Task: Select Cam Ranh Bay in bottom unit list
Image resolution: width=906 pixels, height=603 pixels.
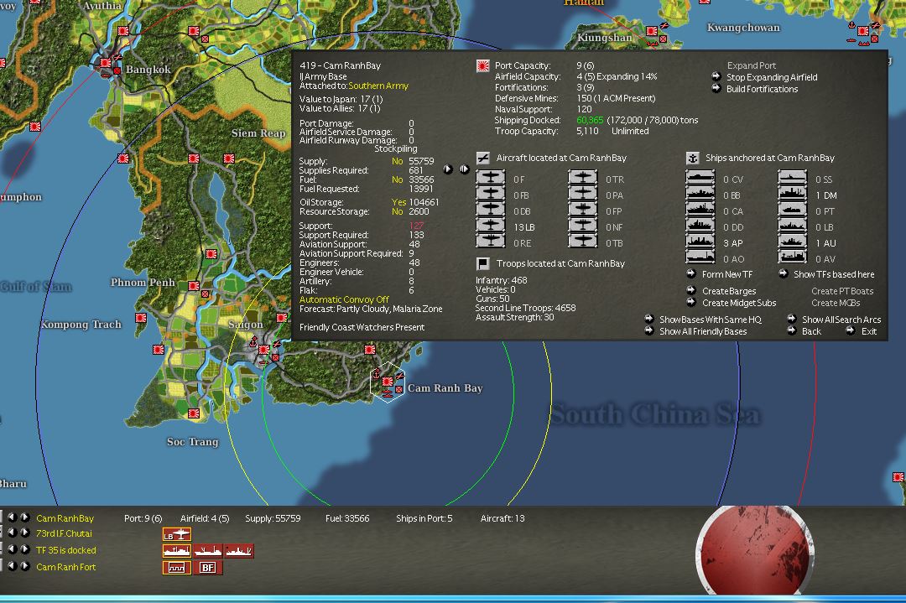Action: pos(65,518)
